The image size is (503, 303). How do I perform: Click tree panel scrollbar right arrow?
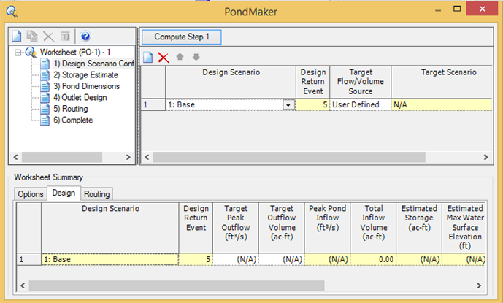click(x=128, y=157)
